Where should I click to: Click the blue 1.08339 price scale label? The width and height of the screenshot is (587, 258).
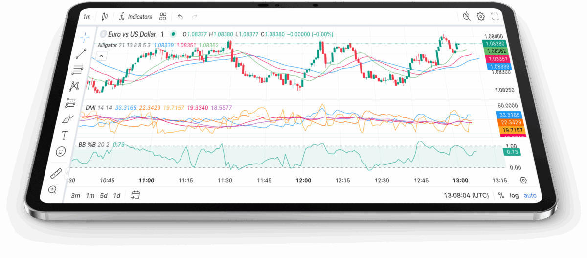500,67
